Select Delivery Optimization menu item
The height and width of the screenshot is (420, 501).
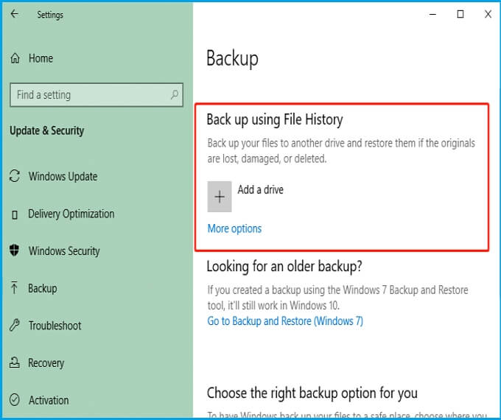[x=71, y=214]
